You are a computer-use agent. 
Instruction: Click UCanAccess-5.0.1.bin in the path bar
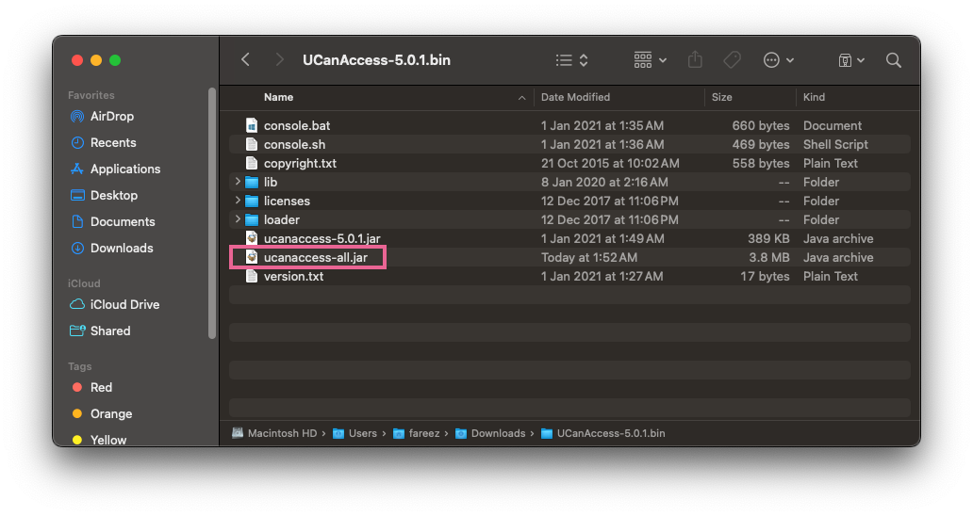[603, 434]
